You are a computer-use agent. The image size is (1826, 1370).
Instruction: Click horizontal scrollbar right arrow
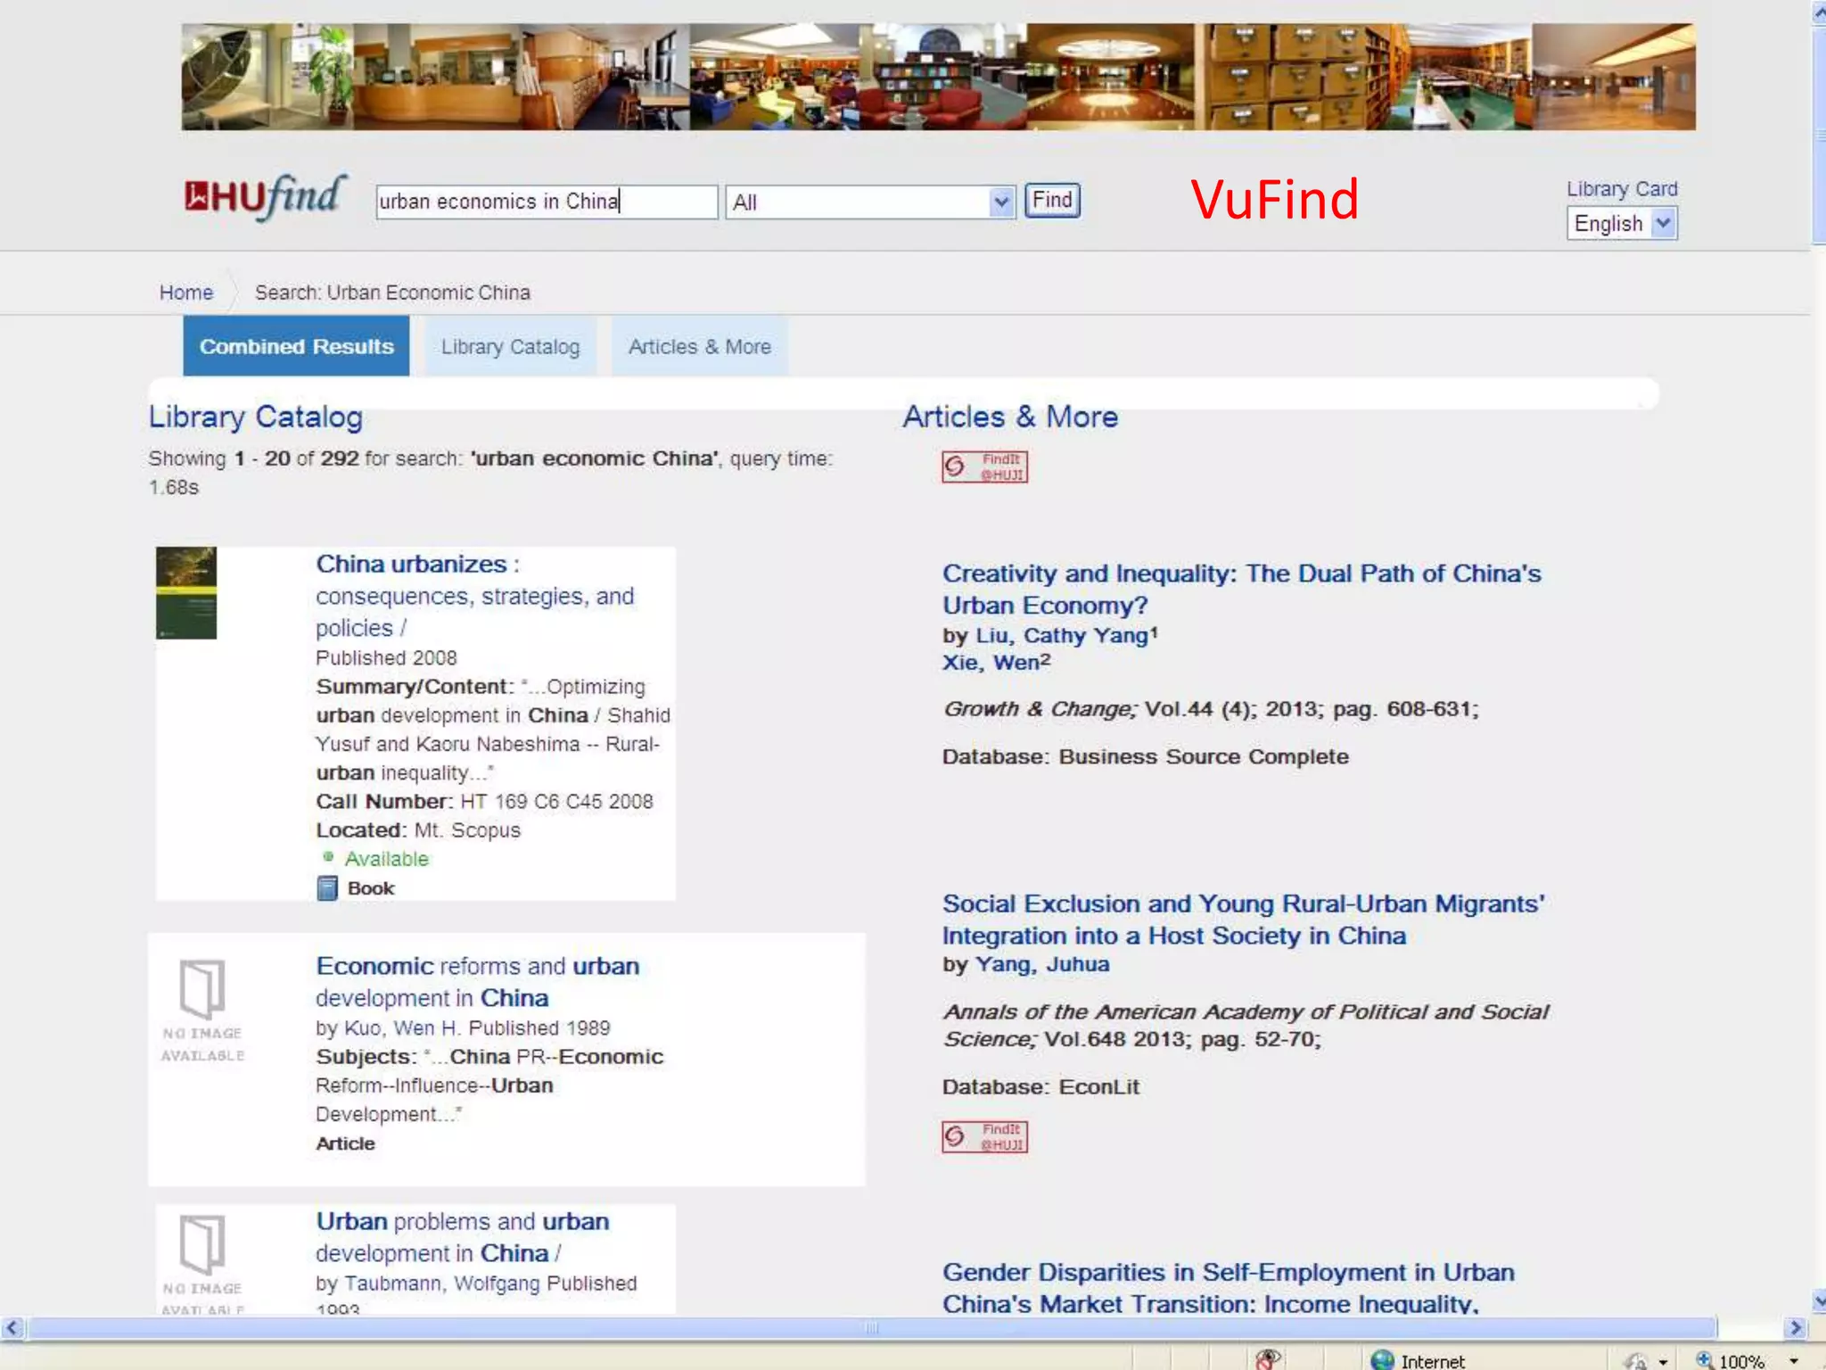[x=1796, y=1328]
